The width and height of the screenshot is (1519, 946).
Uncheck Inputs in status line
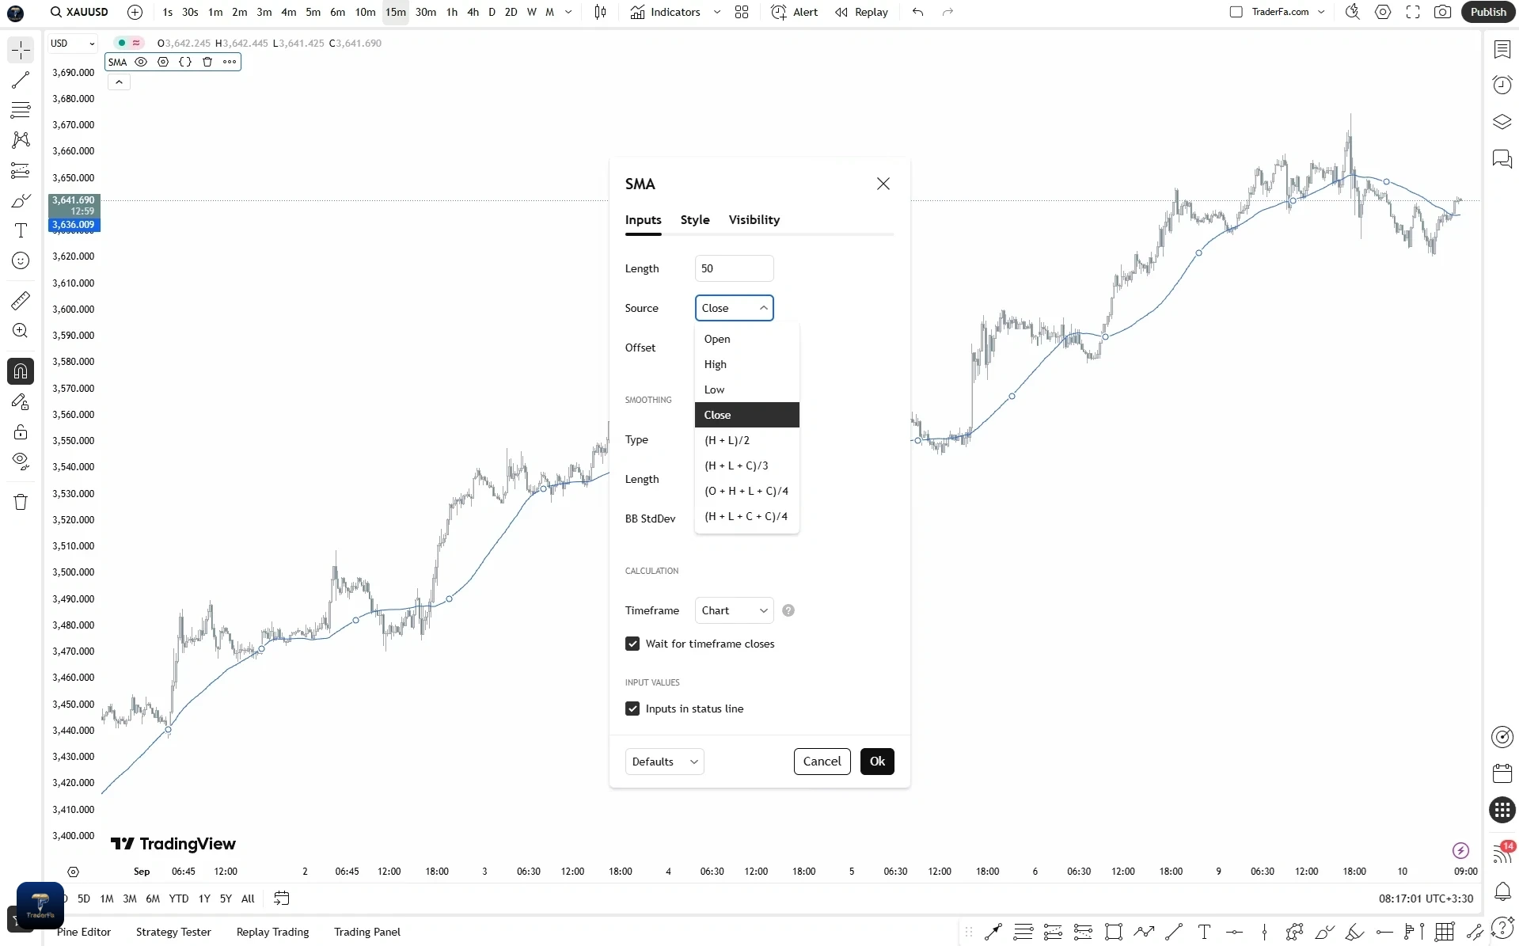click(632, 709)
